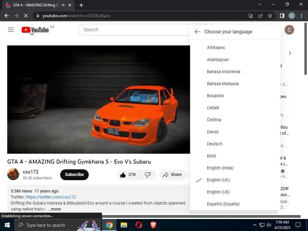
Task: Click the css172 channel avatar
Action: (13, 174)
